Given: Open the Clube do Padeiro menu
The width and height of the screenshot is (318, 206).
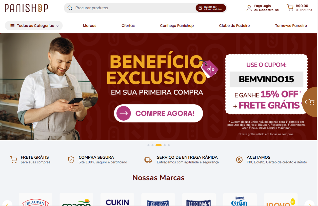Looking at the screenshot, I should pyautogui.click(x=234, y=26).
